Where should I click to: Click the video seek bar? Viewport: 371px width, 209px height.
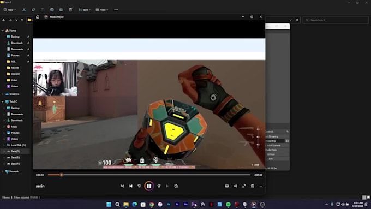pos(149,175)
